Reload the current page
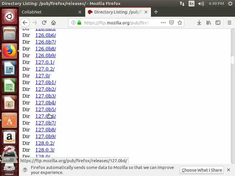This screenshot has height=176, width=235. 44,23
